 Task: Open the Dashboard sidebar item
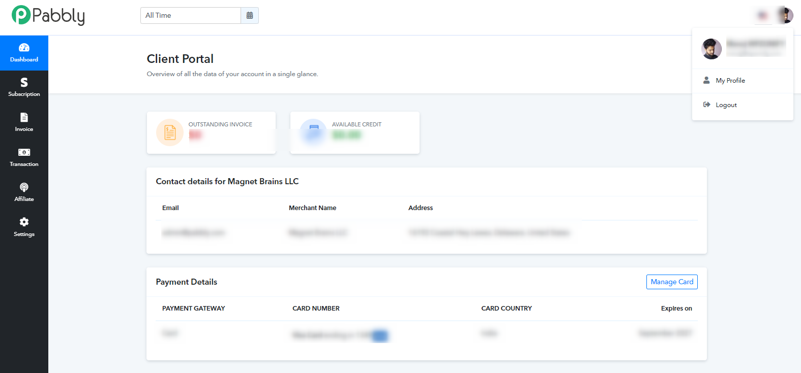coord(24,53)
